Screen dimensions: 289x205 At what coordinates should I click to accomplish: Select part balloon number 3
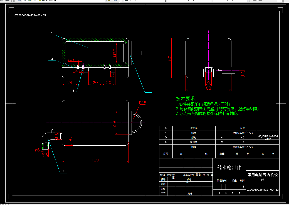coord(73,90)
